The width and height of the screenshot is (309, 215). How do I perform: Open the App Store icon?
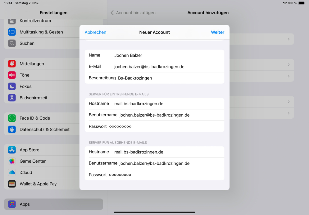pyautogui.click(x=12, y=150)
